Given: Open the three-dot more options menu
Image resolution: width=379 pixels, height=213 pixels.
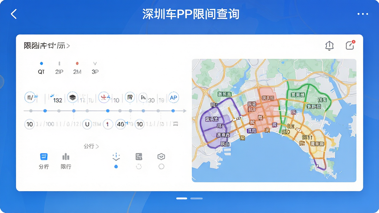Looking at the screenshot, I should (363, 14).
